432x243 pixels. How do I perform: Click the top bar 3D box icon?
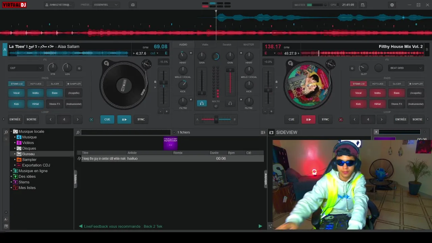pyautogui.click(x=133, y=5)
